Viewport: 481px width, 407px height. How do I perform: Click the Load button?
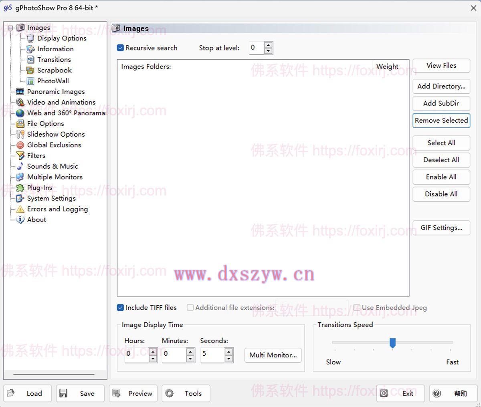(x=27, y=393)
